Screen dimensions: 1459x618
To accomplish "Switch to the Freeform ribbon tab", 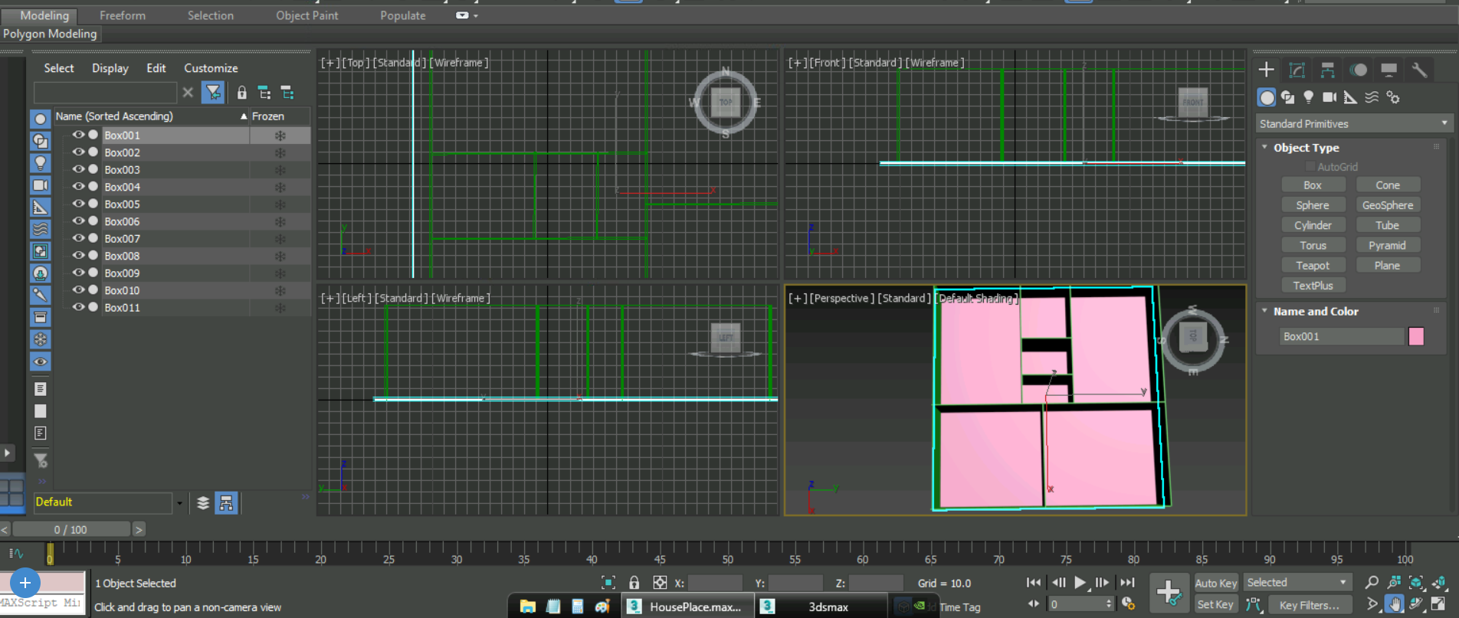I will pyautogui.click(x=123, y=15).
